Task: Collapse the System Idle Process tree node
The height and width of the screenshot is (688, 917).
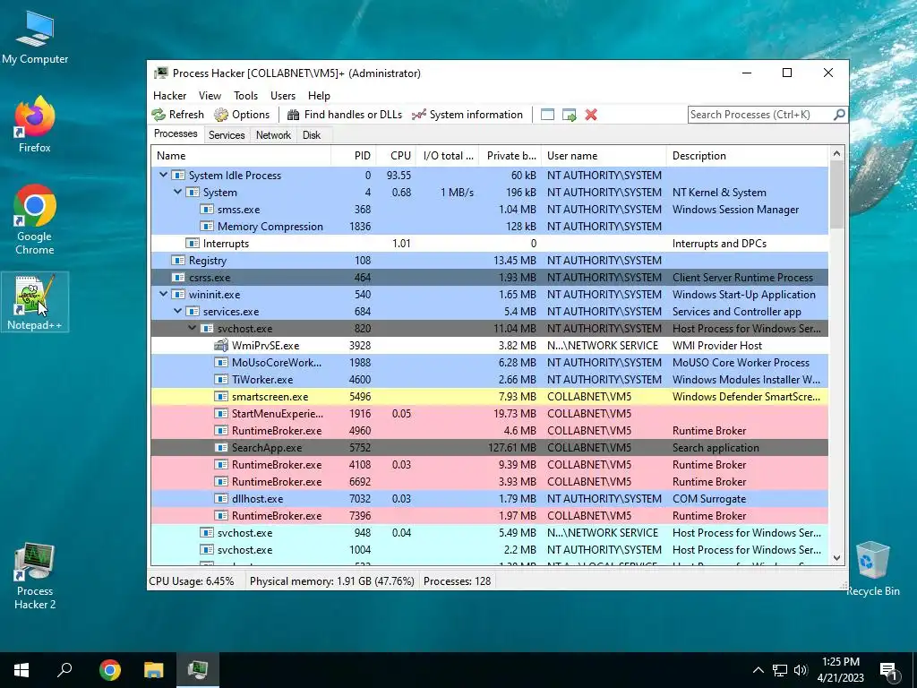Action: point(164,175)
